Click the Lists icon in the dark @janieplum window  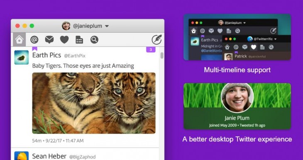coord(229,31)
